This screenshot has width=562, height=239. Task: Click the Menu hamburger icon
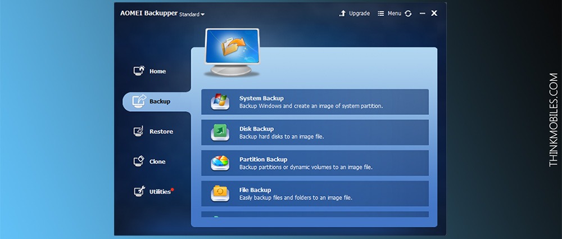tap(380, 13)
